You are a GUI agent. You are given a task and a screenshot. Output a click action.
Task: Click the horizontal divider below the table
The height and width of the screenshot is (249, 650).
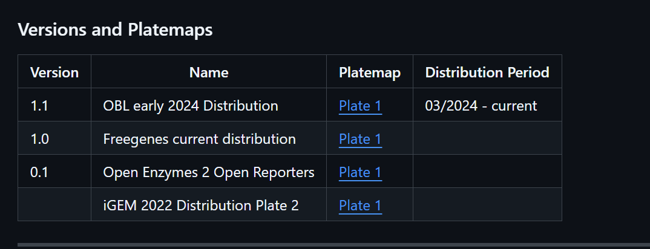click(333, 245)
